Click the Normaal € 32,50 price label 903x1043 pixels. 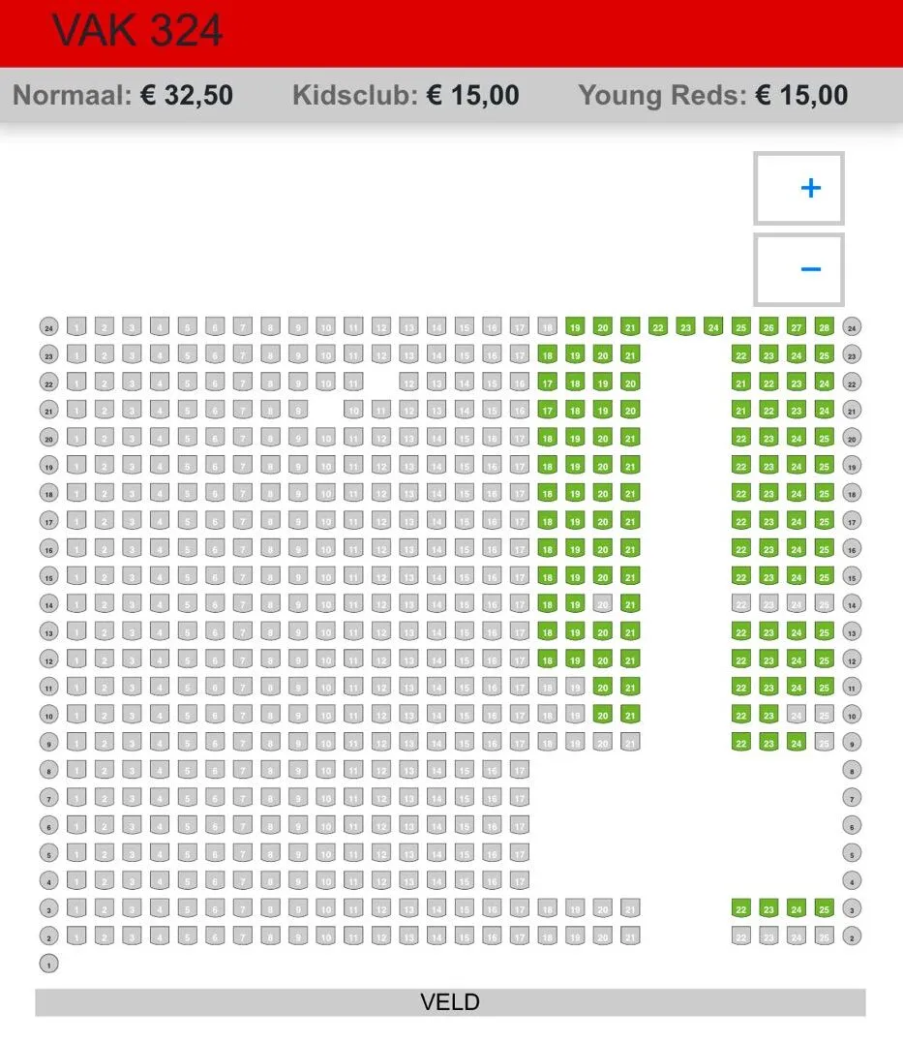[123, 95]
